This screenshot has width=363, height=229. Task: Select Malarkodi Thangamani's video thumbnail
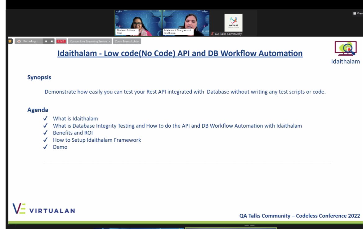186,23
